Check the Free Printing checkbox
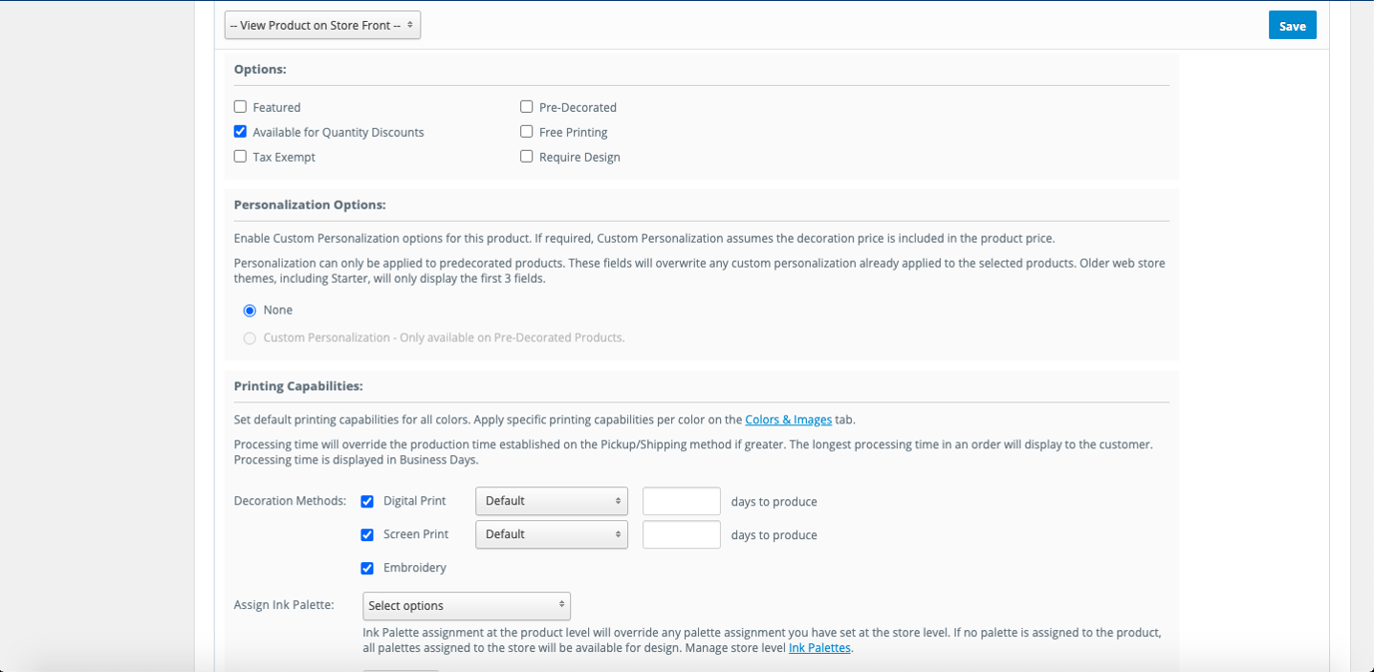Screen dimensions: 1374x672 click(526, 131)
